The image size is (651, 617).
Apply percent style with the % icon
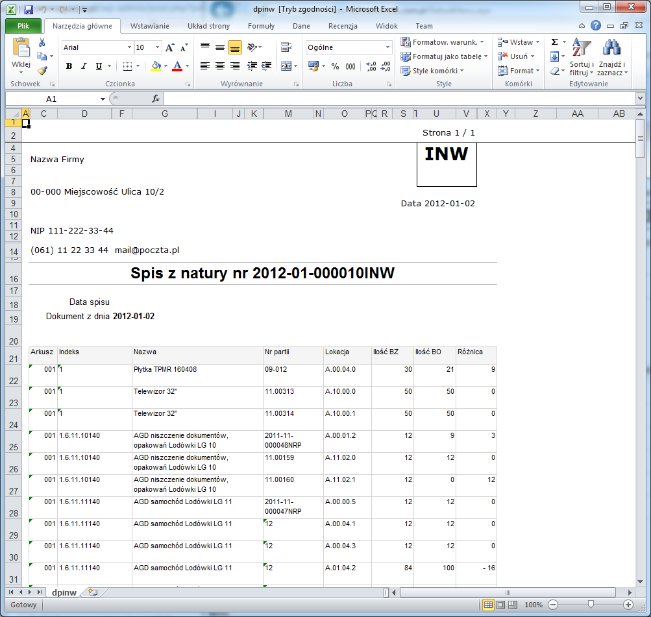coord(334,66)
